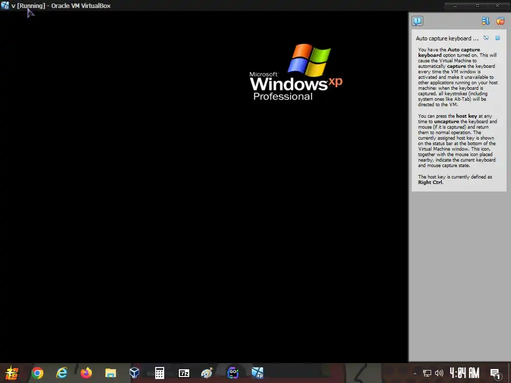511x383 pixels.
Task: Click the do-not-show-again icon on keyboard notification
Action: point(486,38)
